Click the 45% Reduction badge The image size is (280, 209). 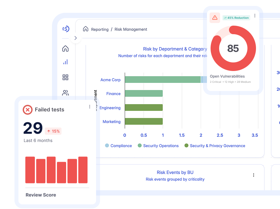pyautogui.click(x=236, y=18)
